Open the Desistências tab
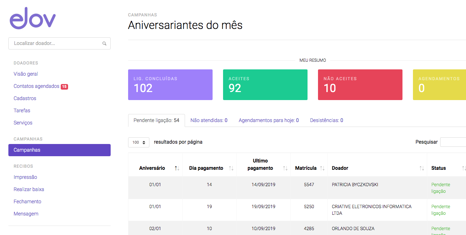This screenshot has width=466, height=235. click(x=326, y=120)
